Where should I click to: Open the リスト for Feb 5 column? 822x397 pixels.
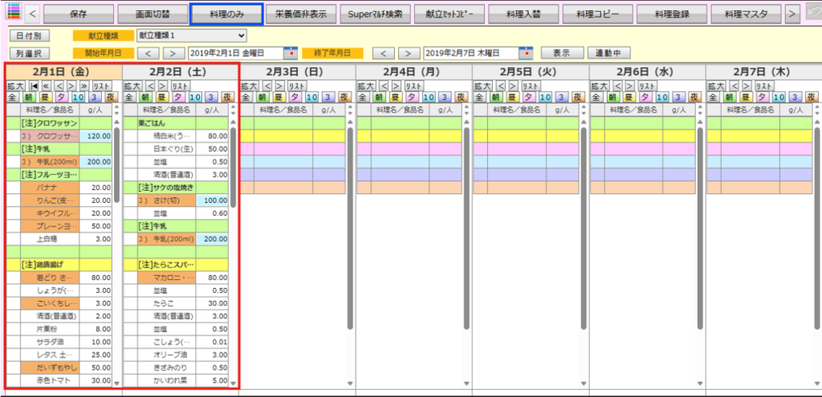tap(531, 85)
